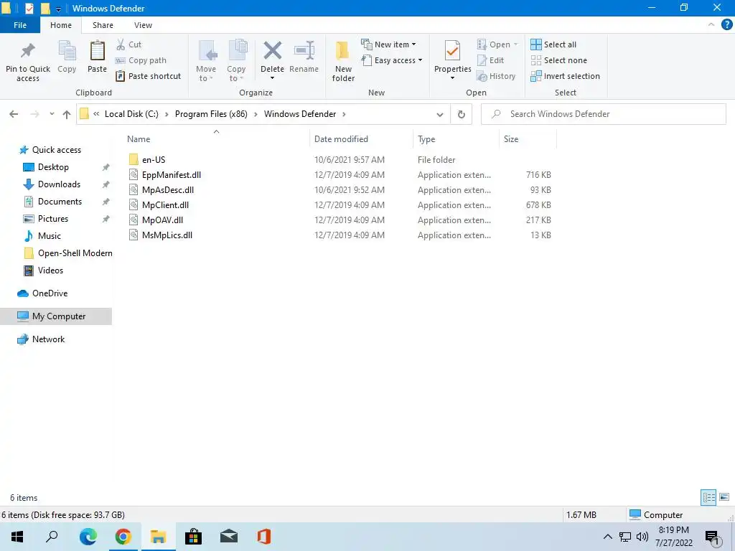Open Mail app from taskbar

coord(229,537)
